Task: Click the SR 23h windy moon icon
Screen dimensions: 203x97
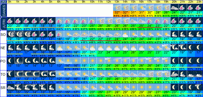Action: [x=199, y=87]
